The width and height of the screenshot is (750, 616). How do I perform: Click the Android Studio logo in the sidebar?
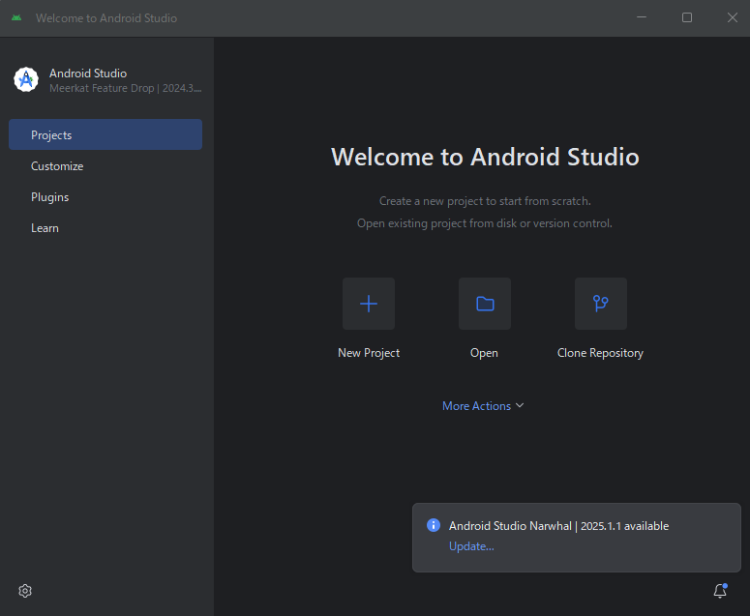coord(26,80)
